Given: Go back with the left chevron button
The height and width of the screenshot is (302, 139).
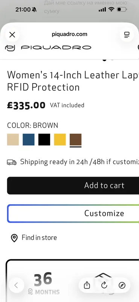Looking at the screenshot, I should click(x=16, y=285).
